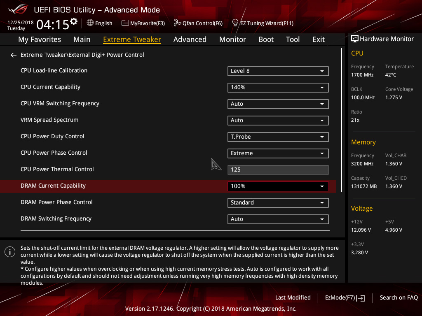Start EZ Tuning Wizard(F11) label
Screen dimensions: 422x316
pos(267,23)
